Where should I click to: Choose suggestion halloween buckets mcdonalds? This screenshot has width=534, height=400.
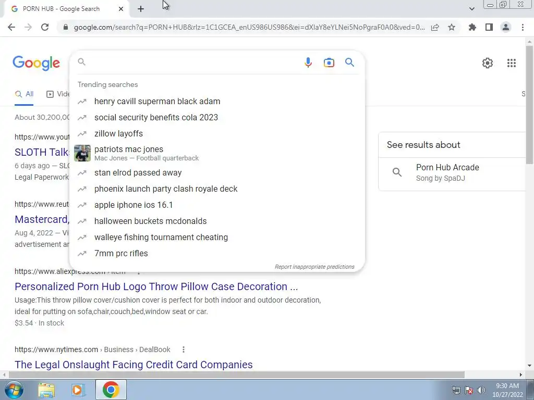tap(217, 221)
